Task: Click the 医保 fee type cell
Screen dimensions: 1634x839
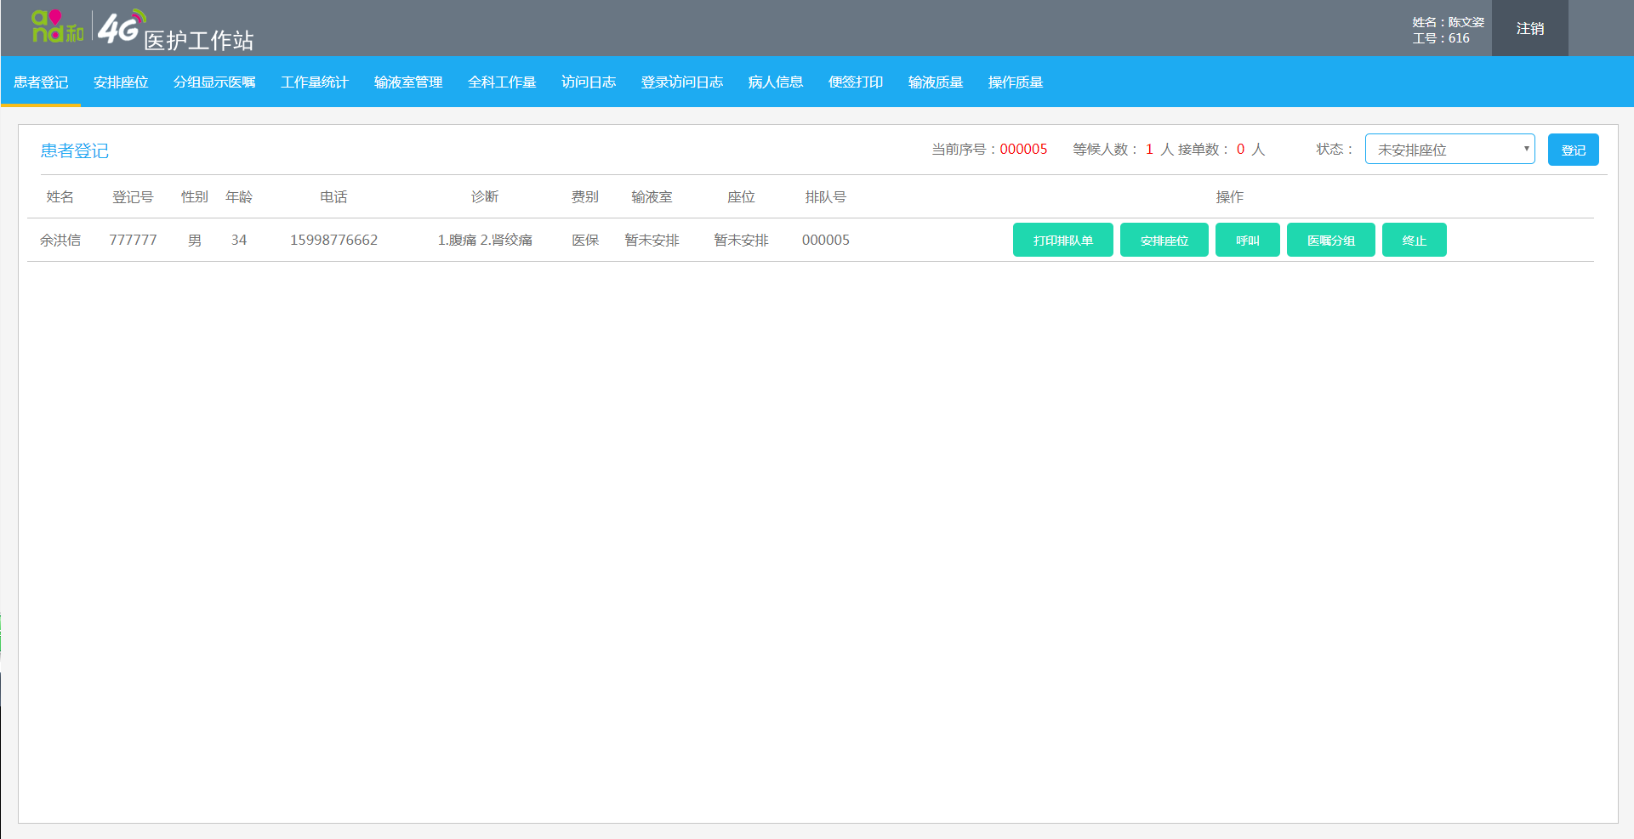Action: point(585,241)
